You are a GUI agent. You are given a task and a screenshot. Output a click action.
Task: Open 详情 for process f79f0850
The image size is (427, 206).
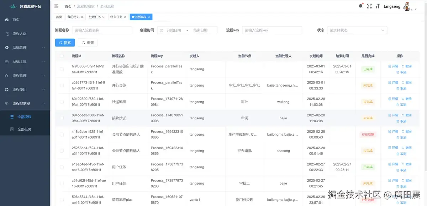pyautogui.click(x=393, y=66)
